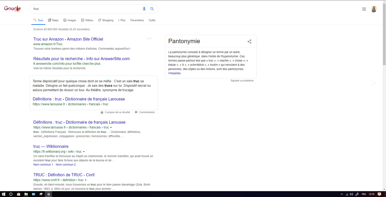This screenshot has width=386, height=197.
Task: Click the 'Environ 82 800 000 résultats' count
Action: [x=61, y=29]
